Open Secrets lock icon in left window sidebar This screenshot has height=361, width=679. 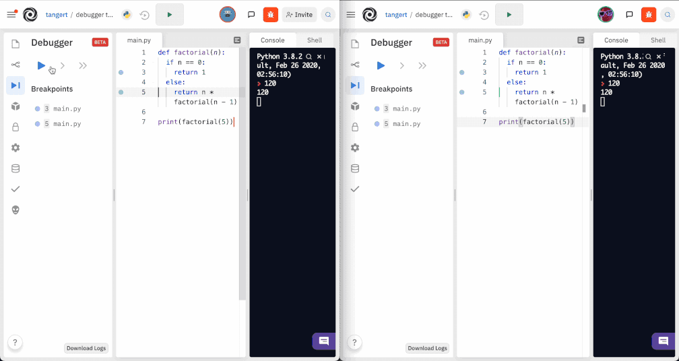click(15, 127)
